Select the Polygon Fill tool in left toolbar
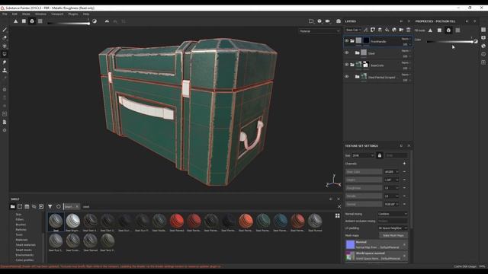This screenshot has width=488, height=274. click(5, 54)
